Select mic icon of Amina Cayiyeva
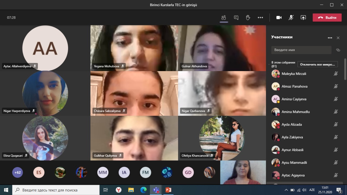This screenshot has height=195, width=347. click(336, 99)
